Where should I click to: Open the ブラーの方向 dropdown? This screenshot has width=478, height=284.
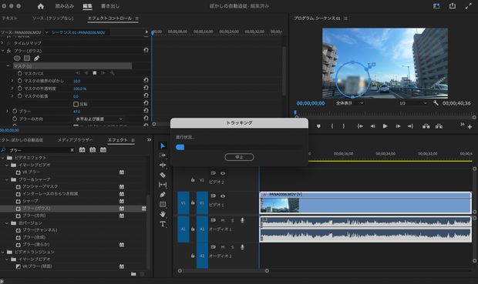click(99, 119)
